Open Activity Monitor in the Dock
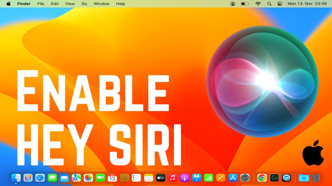 click(x=274, y=178)
